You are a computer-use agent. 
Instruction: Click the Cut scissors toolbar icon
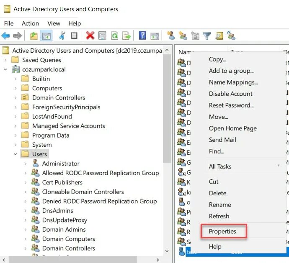62,36
